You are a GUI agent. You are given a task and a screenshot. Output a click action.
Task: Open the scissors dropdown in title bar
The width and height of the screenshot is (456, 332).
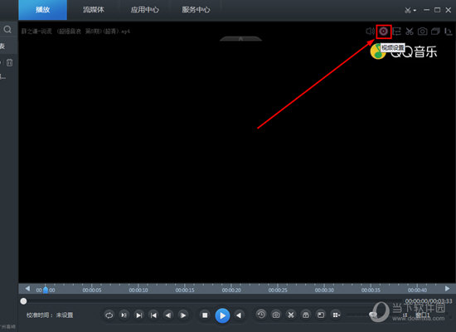pos(410,10)
